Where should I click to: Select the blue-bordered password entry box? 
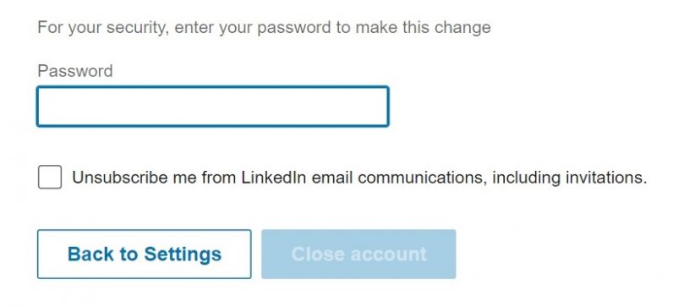tap(213, 107)
